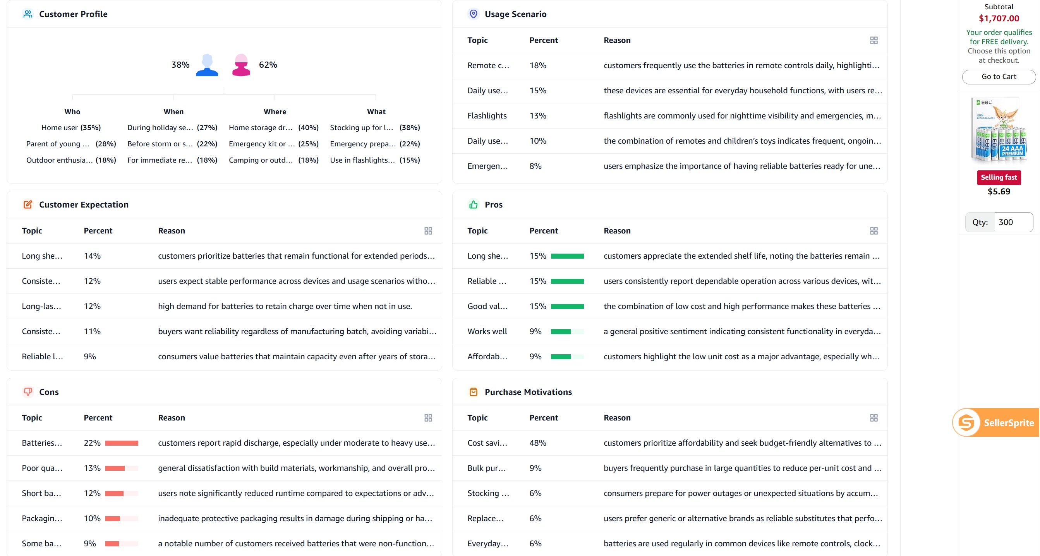Click the Pros thumbs-up icon
Screen dimensions: 1040x556
[x=473, y=204]
